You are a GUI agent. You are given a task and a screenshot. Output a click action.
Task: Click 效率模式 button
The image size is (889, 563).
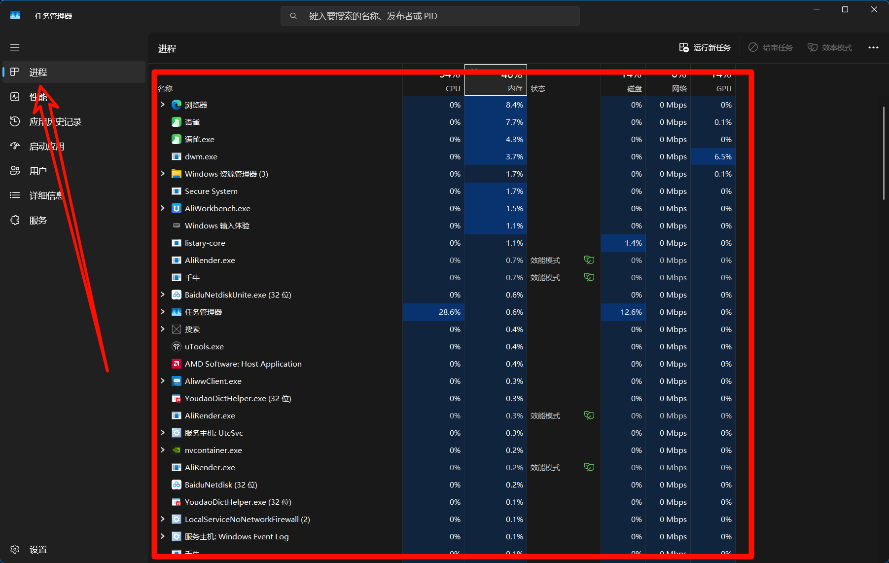829,47
